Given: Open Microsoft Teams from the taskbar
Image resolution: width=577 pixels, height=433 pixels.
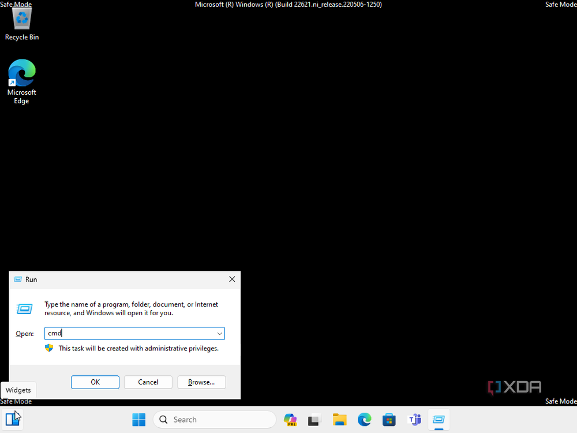Looking at the screenshot, I should 414,420.
